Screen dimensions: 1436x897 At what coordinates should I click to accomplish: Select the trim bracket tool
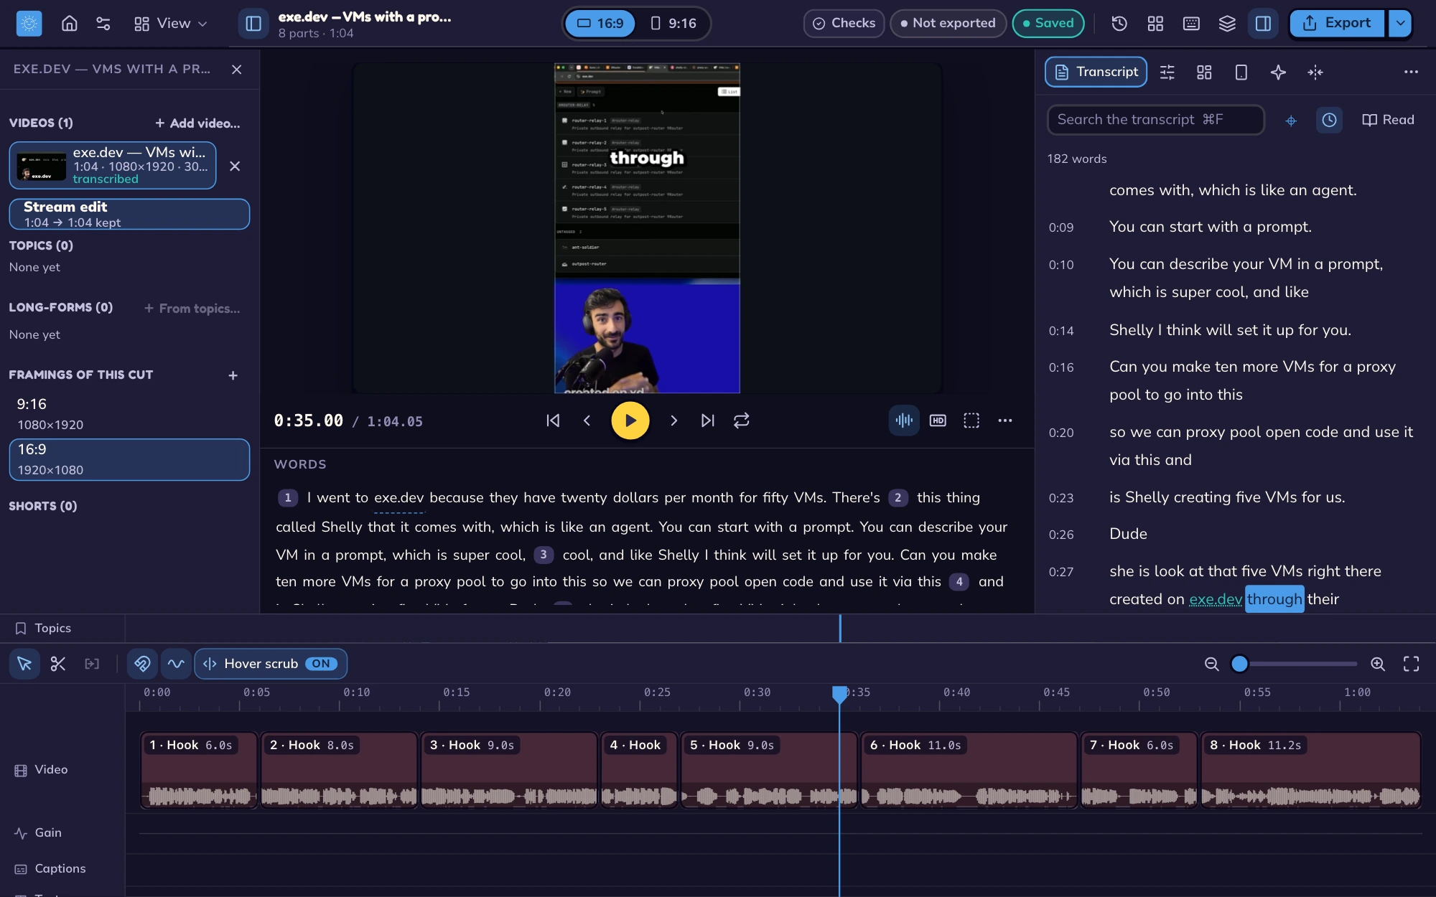click(92, 664)
